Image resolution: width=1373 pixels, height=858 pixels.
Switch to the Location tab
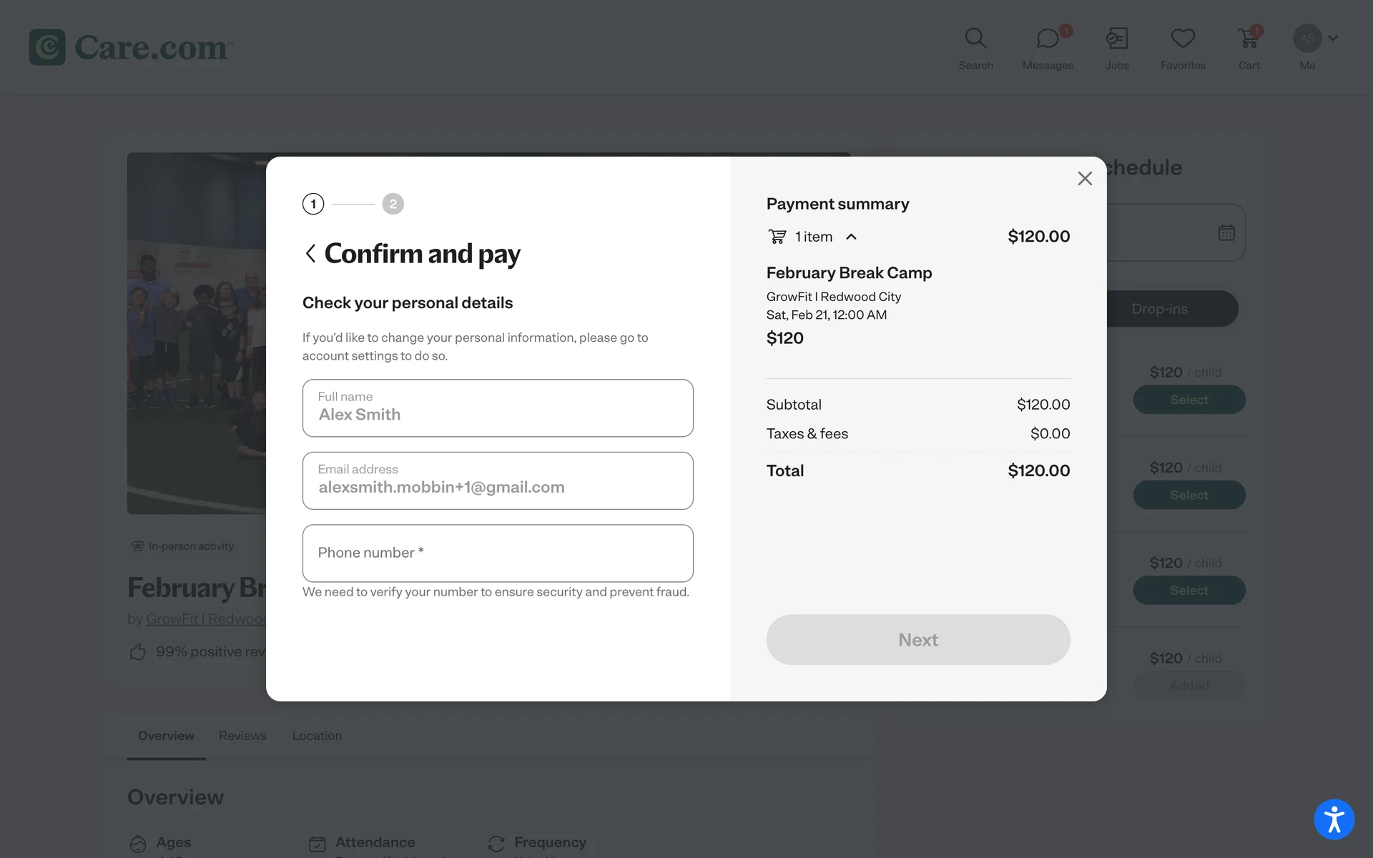click(317, 736)
